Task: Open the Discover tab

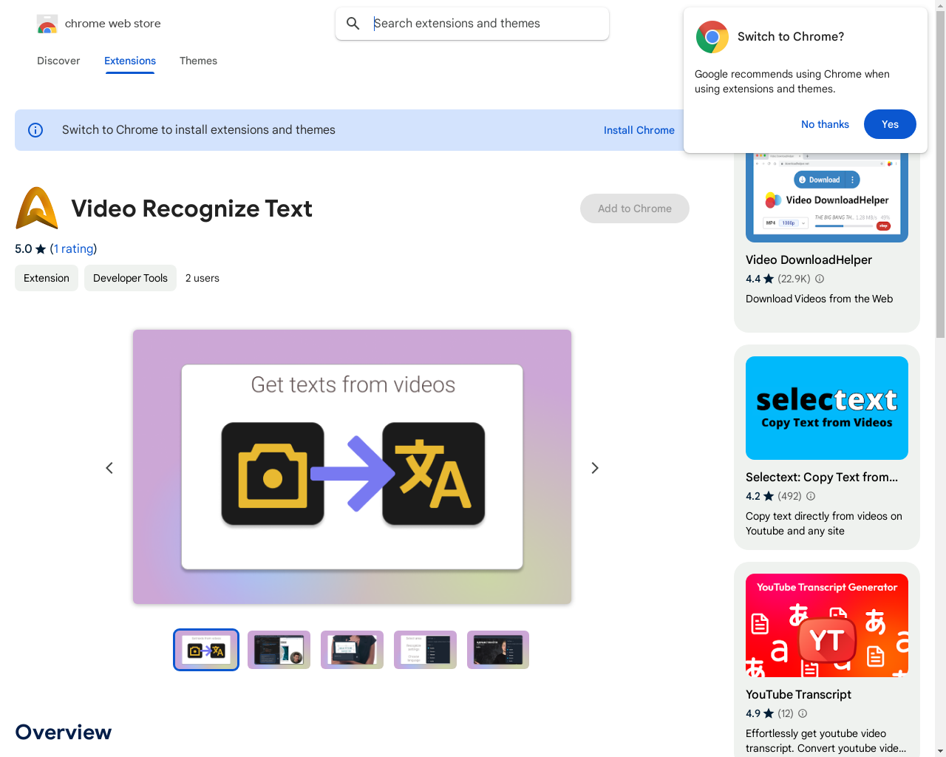Action: (58, 61)
